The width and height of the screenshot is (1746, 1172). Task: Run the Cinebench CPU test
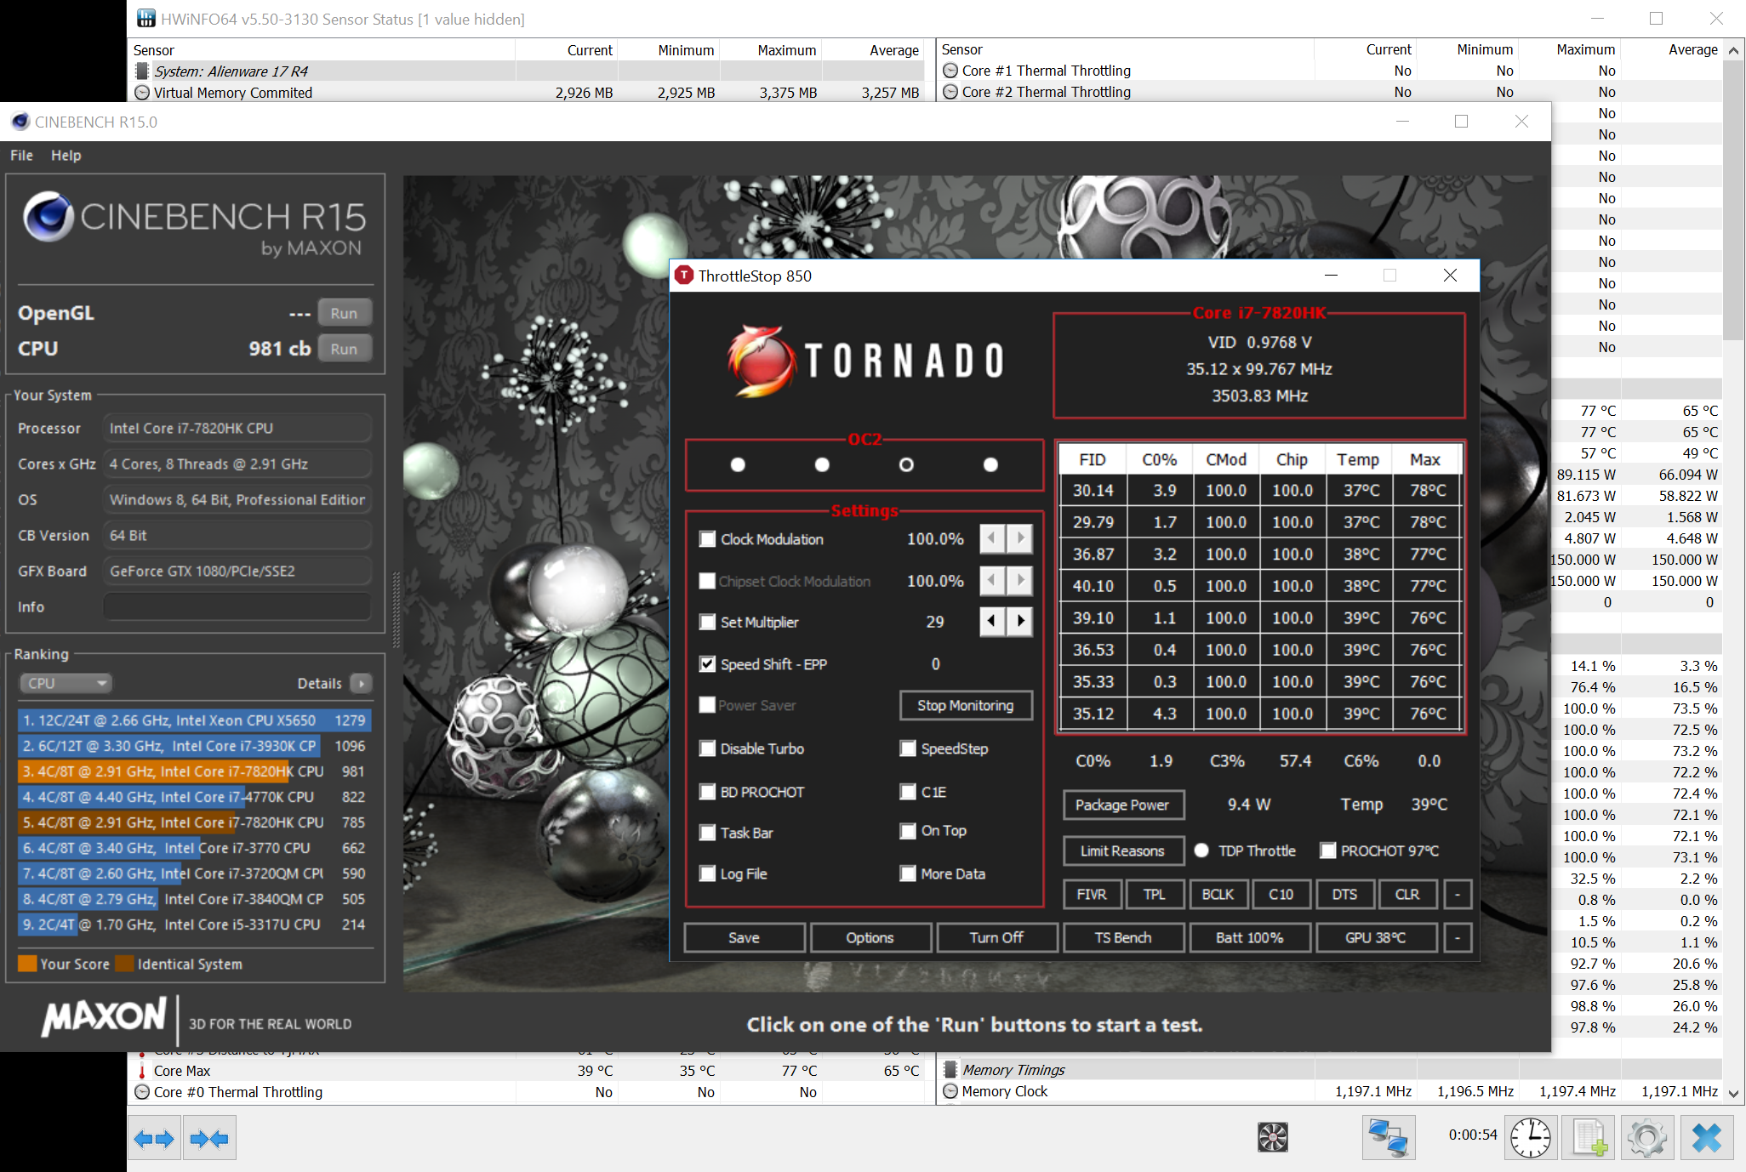pos(344,349)
